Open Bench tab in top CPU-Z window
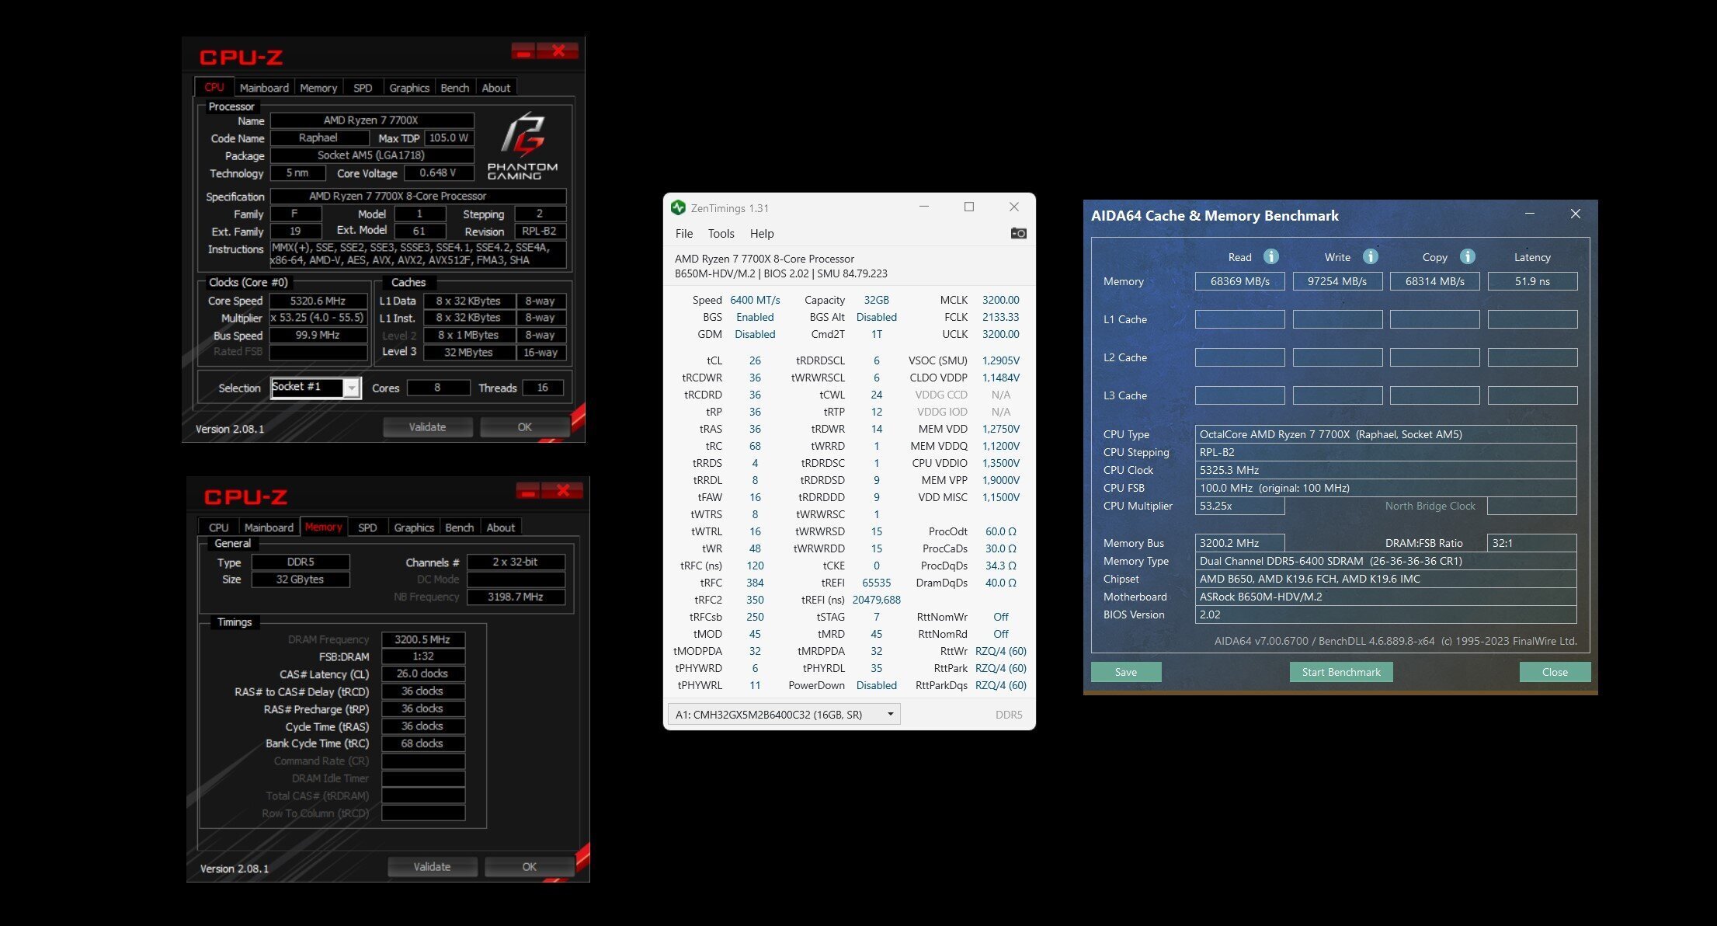 pos(454,88)
